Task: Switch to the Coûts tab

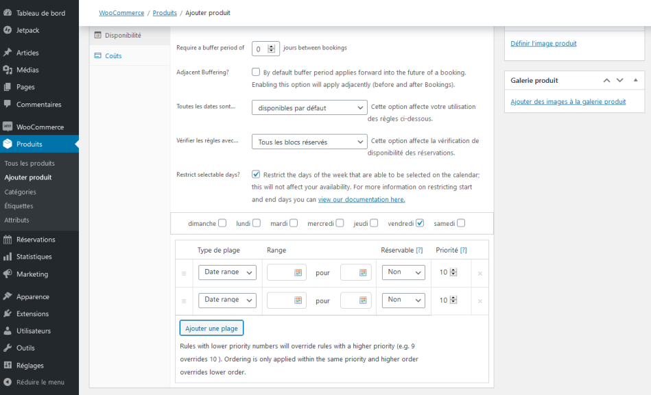Action: coord(113,55)
